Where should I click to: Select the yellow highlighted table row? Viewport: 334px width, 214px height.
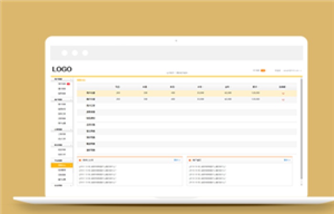tap(187, 93)
